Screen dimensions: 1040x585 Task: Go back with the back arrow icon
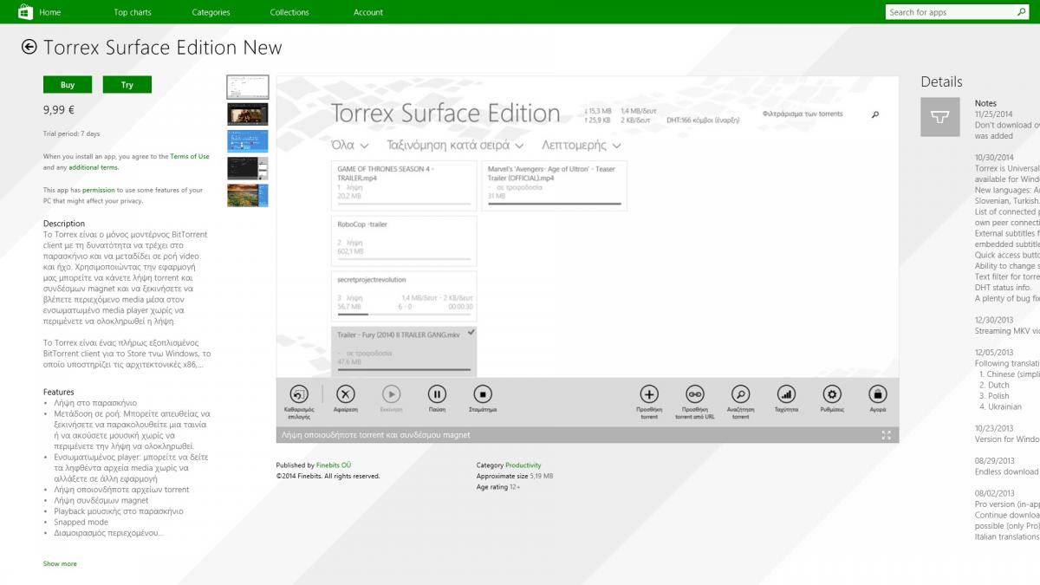click(29, 47)
